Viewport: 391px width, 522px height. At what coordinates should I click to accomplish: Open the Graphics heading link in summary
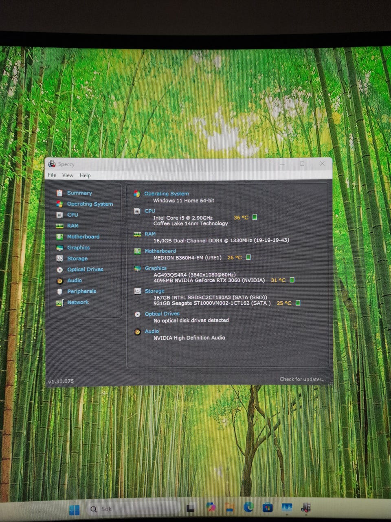(156, 268)
